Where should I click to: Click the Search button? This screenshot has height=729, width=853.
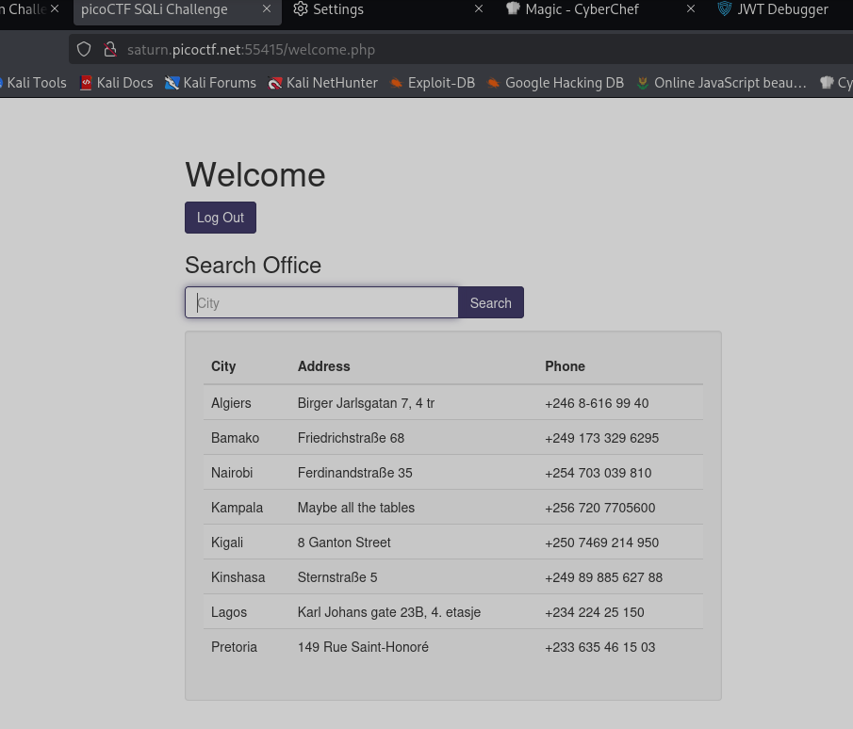click(490, 303)
